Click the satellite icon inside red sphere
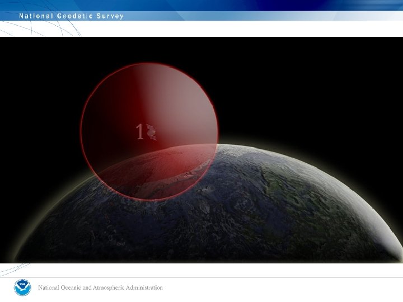403x302 pixels. (x=151, y=132)
